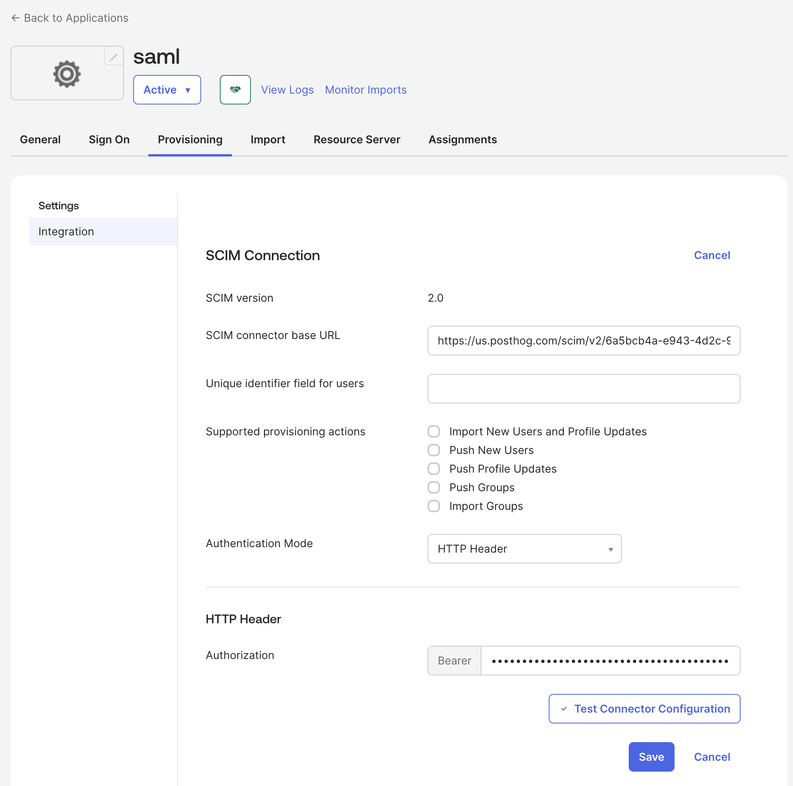Enable the Push Groups checkbox
This screenshot has height=786, width=793.
point(434,487)
